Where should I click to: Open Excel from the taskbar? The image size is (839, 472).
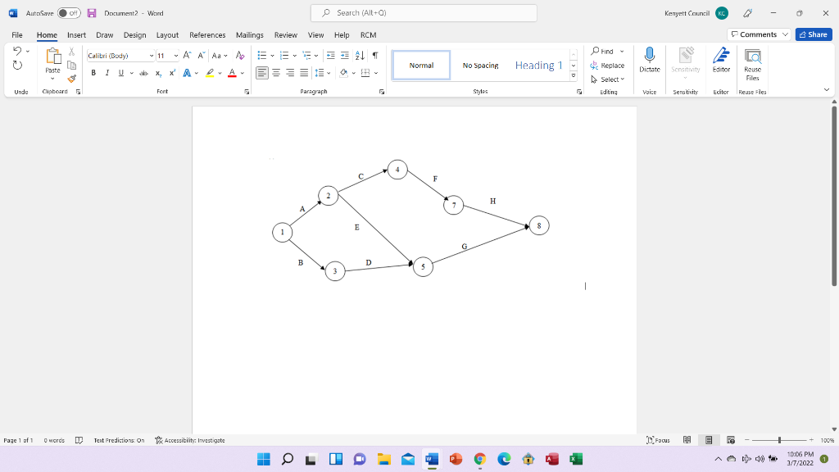click(x=576, y=459)
